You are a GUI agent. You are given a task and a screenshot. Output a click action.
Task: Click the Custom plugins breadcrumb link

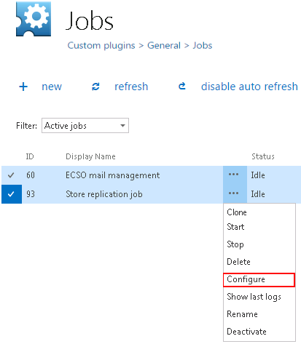(x=101, y=46)
